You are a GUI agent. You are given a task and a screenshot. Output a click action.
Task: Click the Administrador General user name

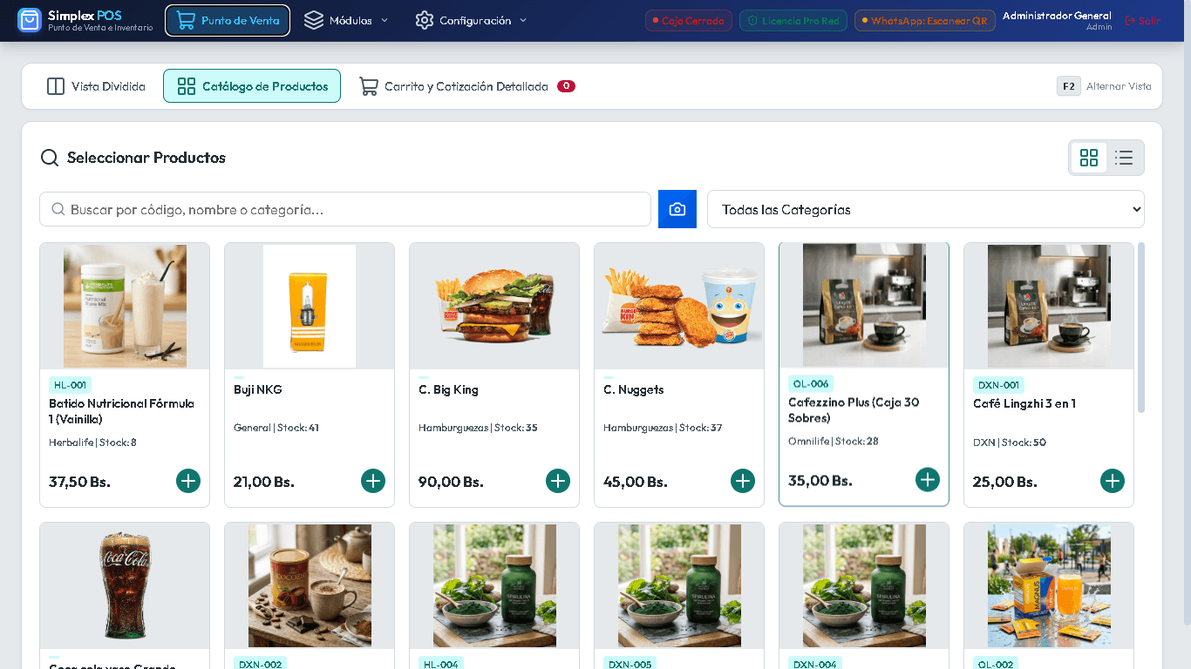tap(1057, 16)
